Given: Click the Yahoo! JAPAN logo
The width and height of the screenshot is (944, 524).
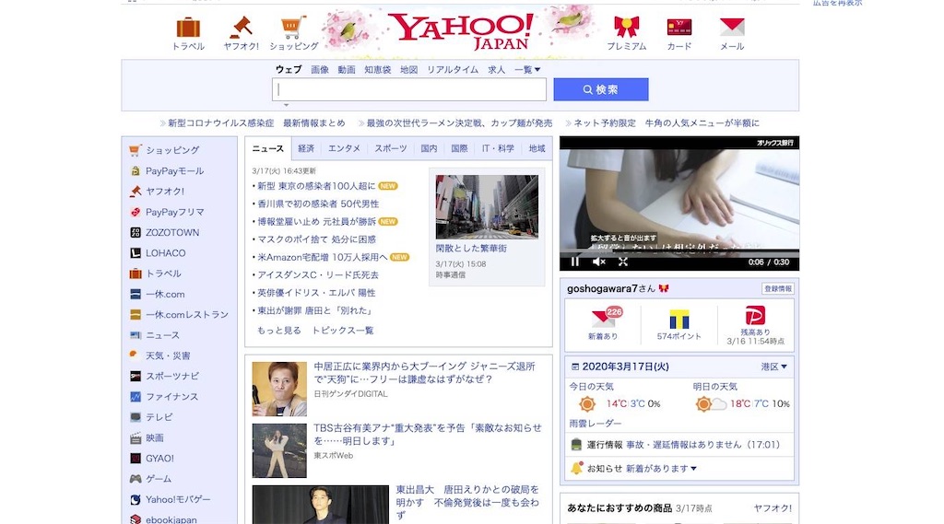Looking at the screenshot, I should click(x=462, y=31).
